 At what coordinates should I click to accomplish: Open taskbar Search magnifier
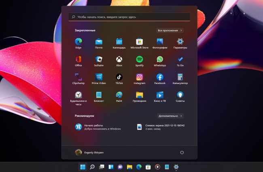pyautogui.click(x=92, y=167)
